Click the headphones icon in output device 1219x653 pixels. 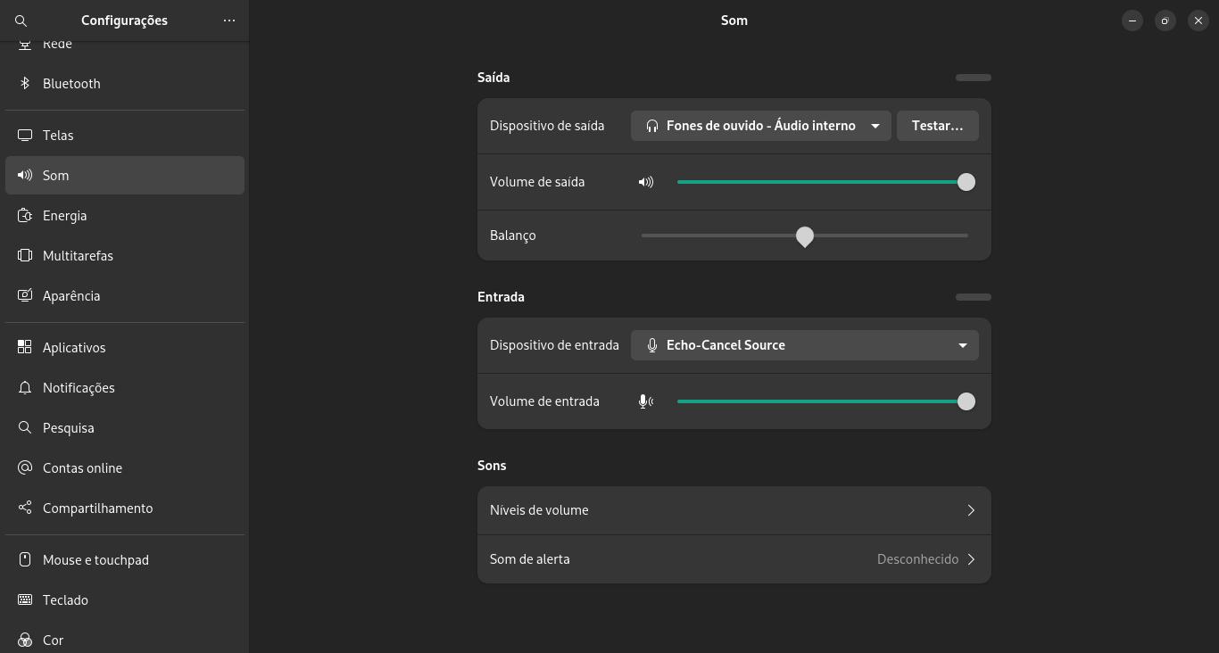coord(652,126)
